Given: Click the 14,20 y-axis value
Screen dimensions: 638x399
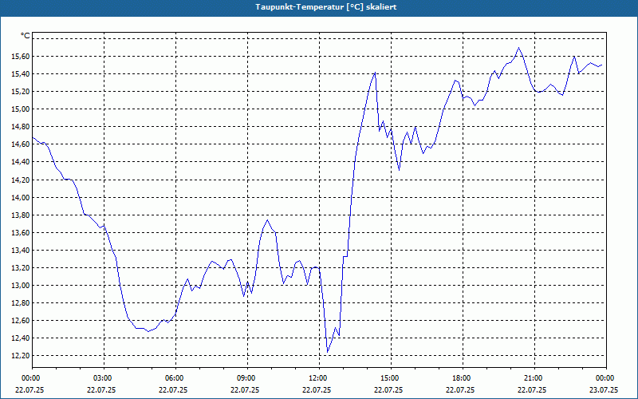Looking at the screenshot, I should pyautogui.click(x=21, y=180).
